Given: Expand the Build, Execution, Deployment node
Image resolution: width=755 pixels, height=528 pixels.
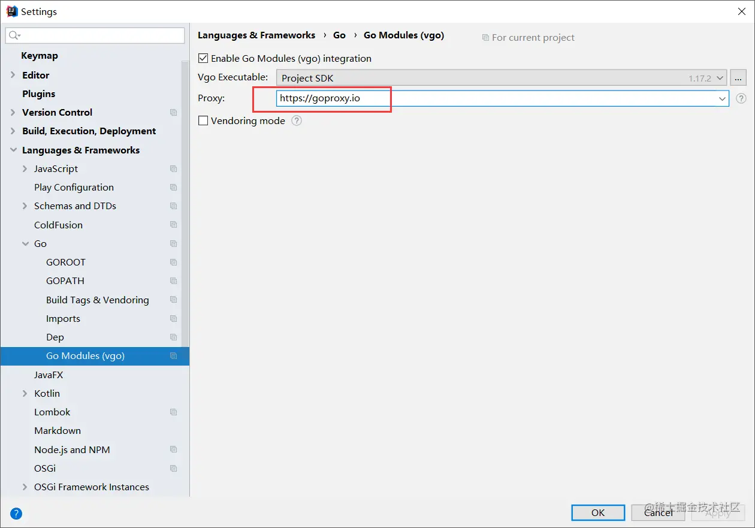Looking at the screenshot, I should [13, 131].
